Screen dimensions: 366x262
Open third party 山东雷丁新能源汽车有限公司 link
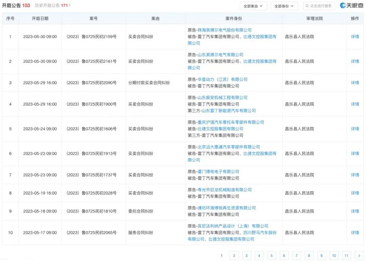[229, 111]
